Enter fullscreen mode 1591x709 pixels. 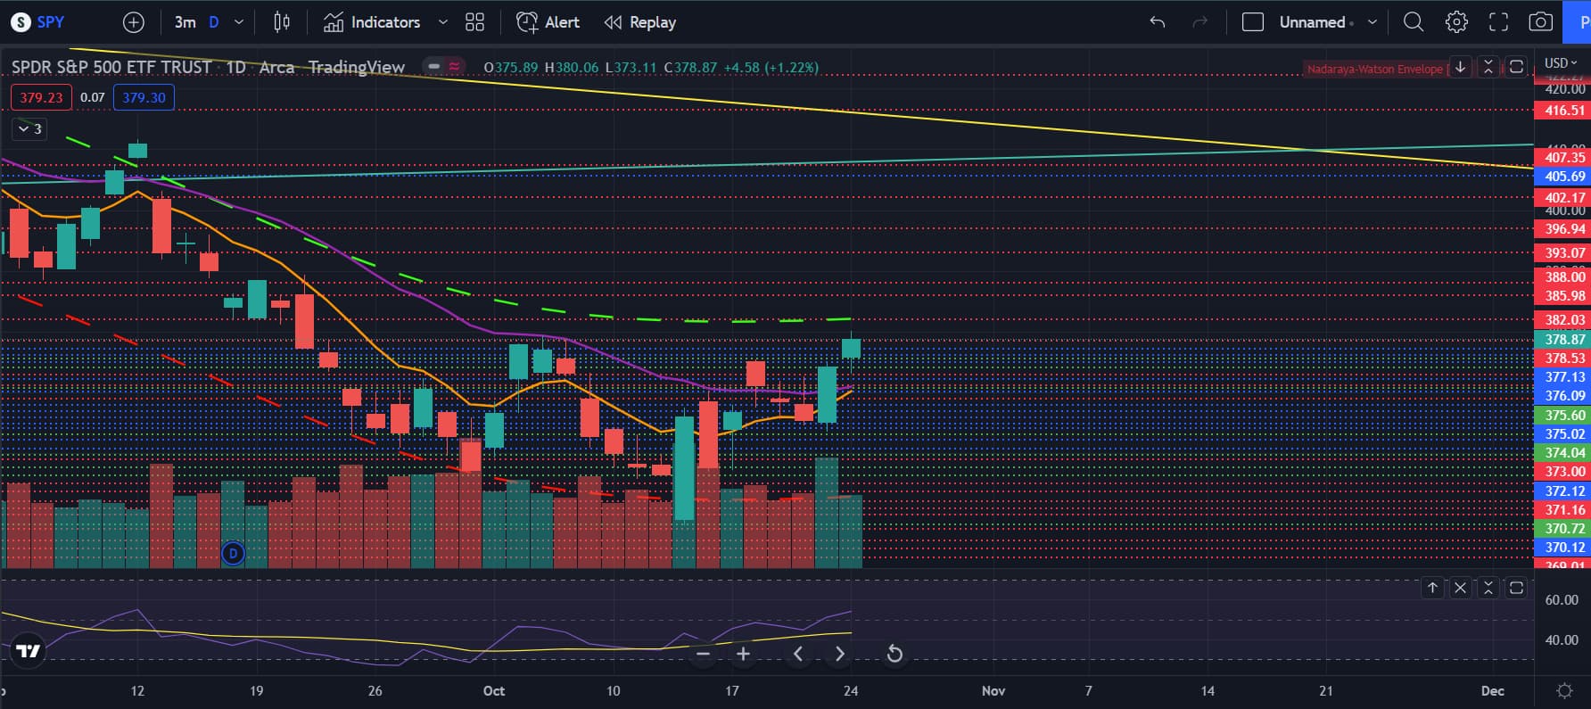tap(1499, 22)
